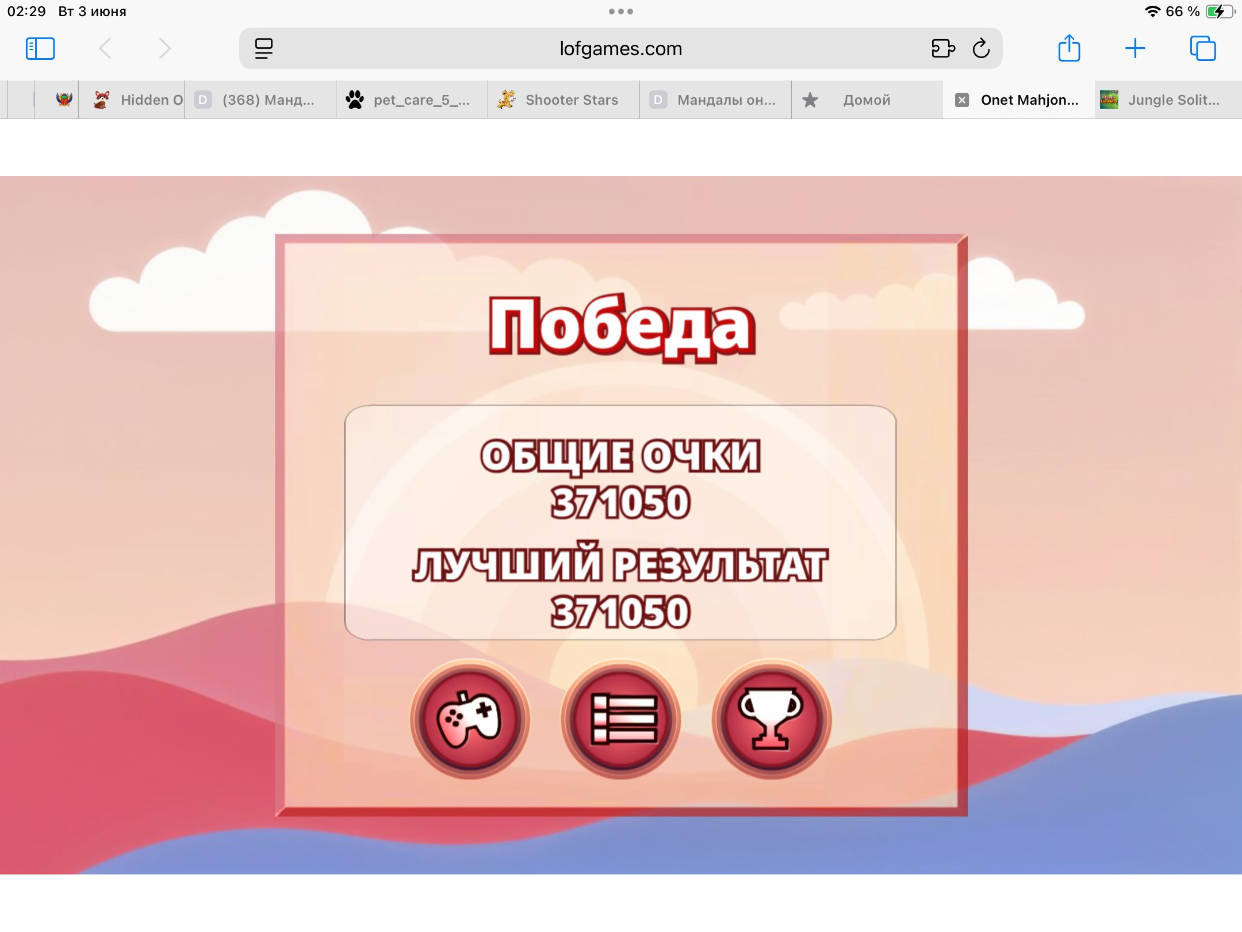Go forward to next page
The width and height of the screenshot is (1242, 932).
pos(165,48)
